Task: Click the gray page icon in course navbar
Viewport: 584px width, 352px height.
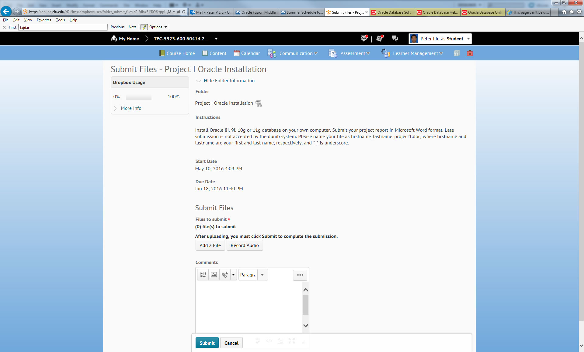Action: coord(457,53)
